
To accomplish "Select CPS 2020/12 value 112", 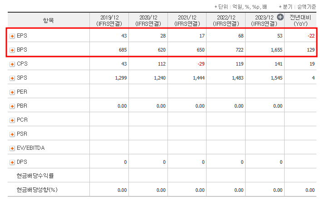I will pyautogui.click(x=162, y=64).
